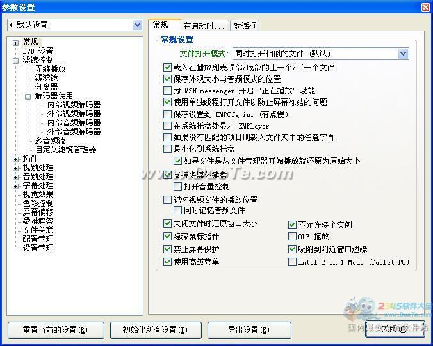Enable 如果没有匹配的项目则载入文件夹中的任意字幕 checkbox
The width and height of the screenshot is (433, 346).
pos(167,137)
